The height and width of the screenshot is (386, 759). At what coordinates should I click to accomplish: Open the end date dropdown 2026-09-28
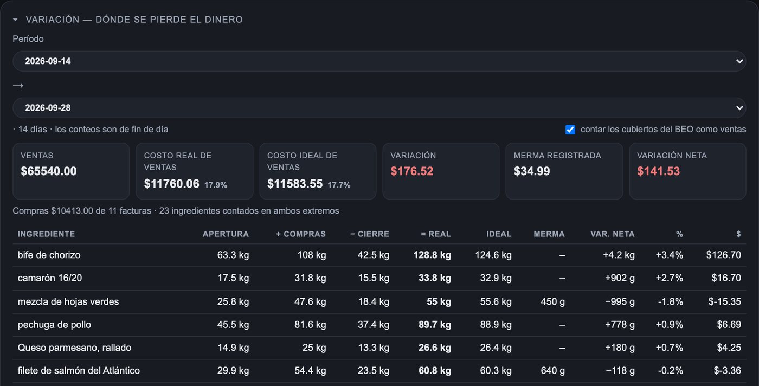379,108
